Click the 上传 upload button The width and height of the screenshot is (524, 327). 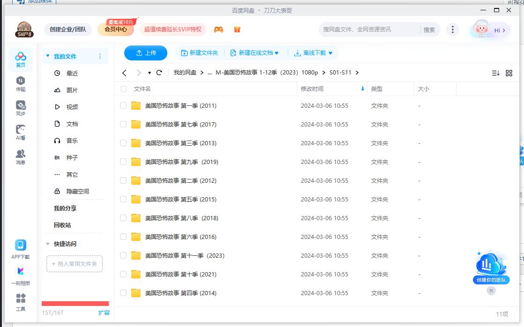click(x=146, y=53)
